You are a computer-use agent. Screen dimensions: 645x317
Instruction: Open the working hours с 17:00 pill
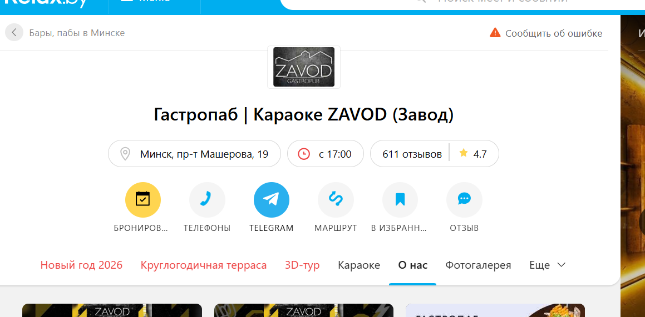tap(326, 154)
